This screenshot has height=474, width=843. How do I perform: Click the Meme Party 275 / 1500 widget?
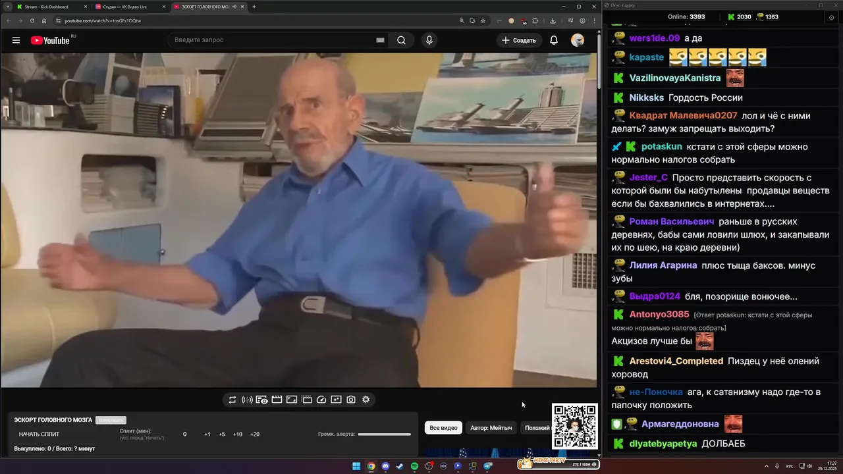pyautogui.click(x=557, y=464)
